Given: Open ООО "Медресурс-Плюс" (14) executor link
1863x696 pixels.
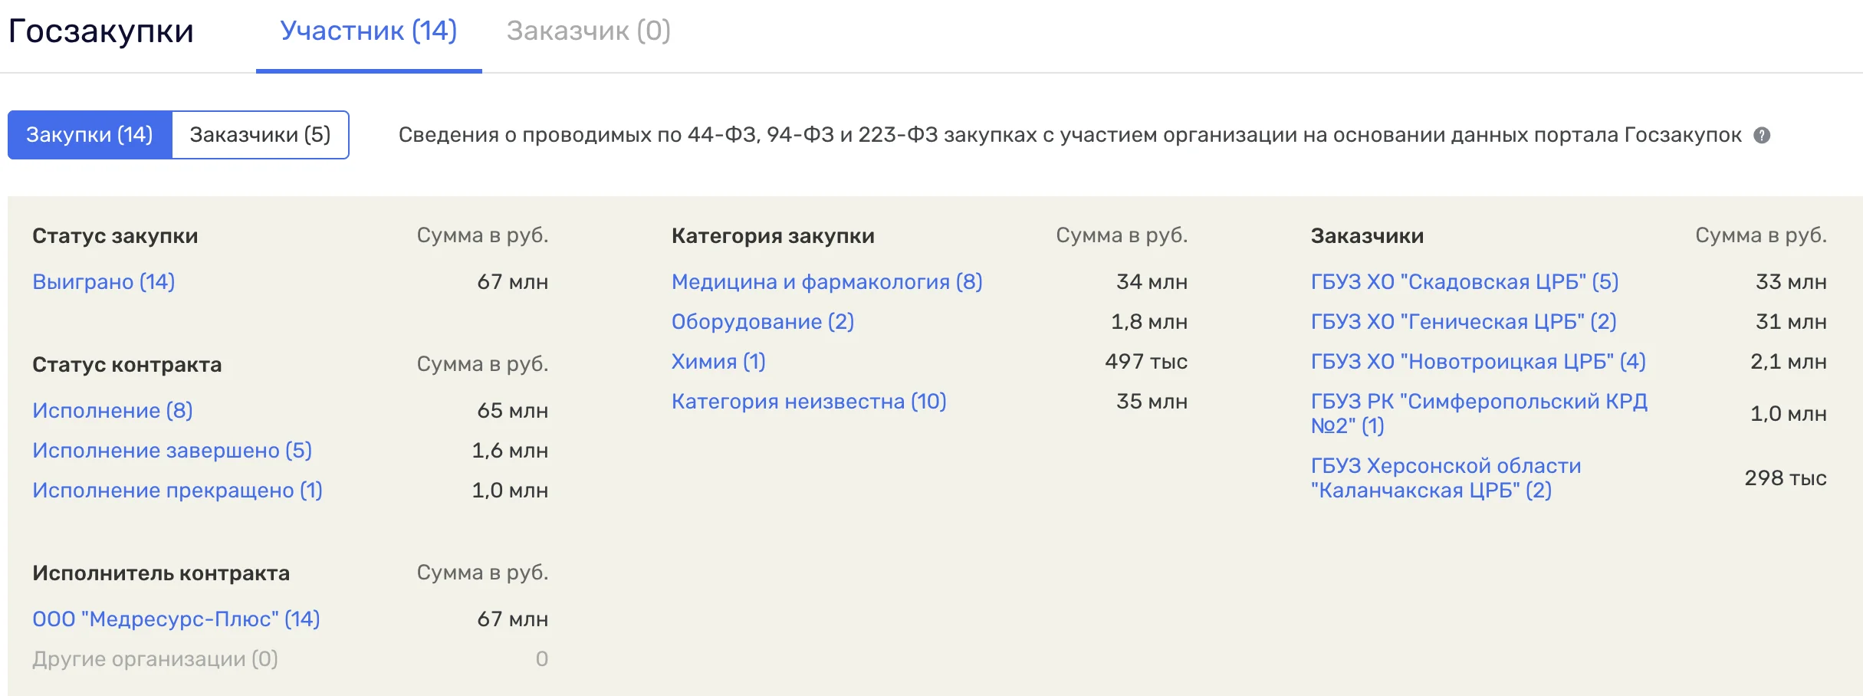Looking at the screenshot, I should coord(176,619).
